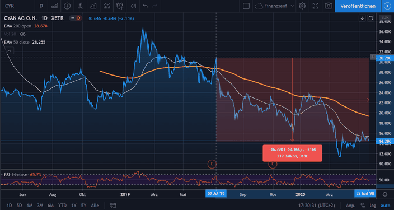Screen dimensions: 394x210
Task: Add a symbol to compare
Action: (67, 6)
